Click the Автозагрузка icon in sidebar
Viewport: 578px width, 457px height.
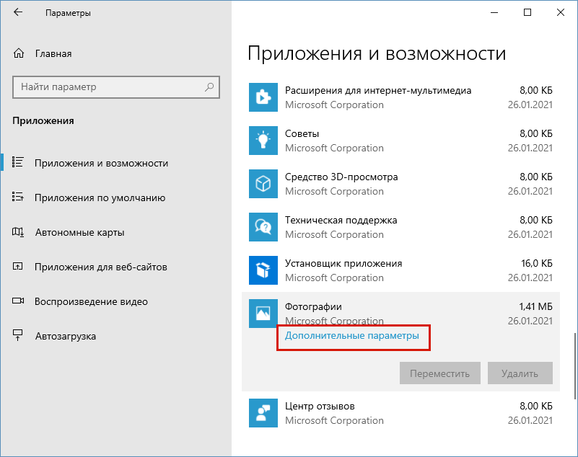[18, 335]
